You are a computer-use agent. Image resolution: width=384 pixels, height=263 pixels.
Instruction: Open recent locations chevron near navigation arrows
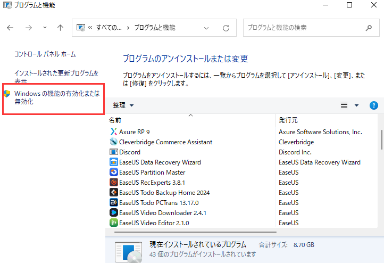[x=45, y=28]
